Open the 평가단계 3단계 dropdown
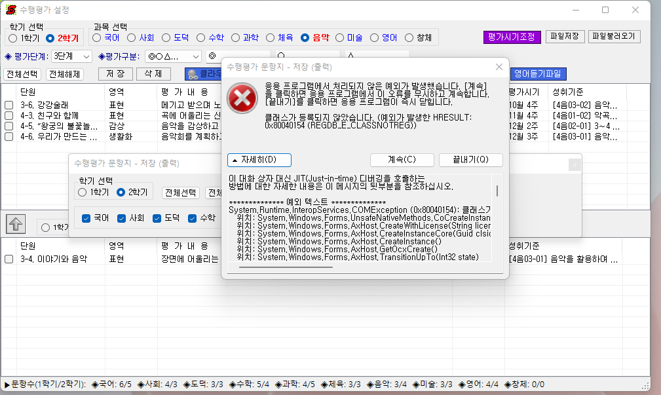The width and height of the screenshot is (661, 395). [87, 56]
